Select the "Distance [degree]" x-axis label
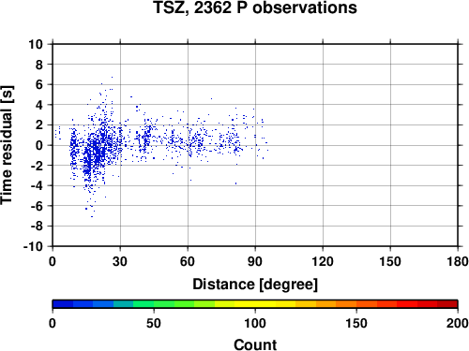Image resolution: width=469 pixels, height=351 pixels. 255,285
